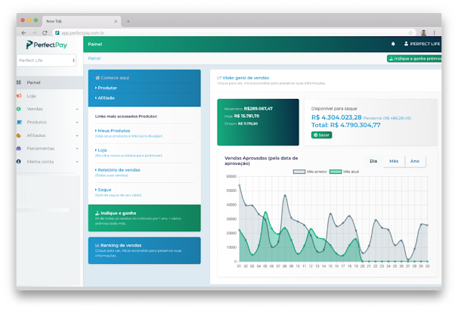The width and height of the screenshot is (458, 310).
Task: Expand the Produtos menu arrow
Action: coord(77,122)
